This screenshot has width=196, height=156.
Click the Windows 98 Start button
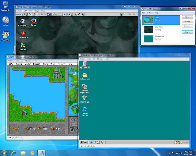[x=84, y=142]
